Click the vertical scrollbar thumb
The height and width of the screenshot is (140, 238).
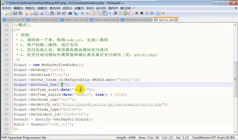point(235,79)
